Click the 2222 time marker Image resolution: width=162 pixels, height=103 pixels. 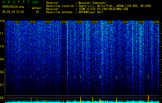[x=32, y=22]
